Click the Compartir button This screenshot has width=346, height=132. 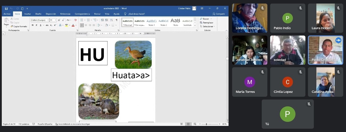219,14
